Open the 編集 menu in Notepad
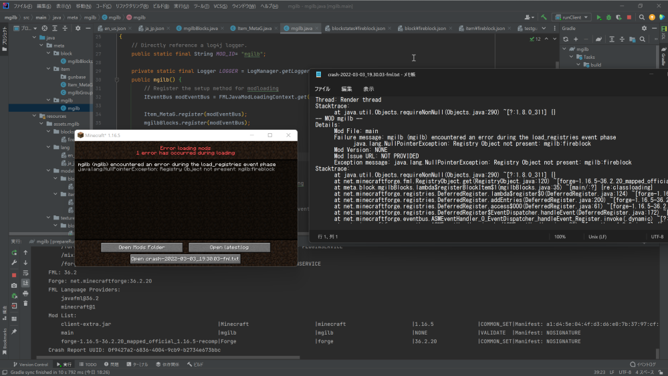This screenshot has width=668, height=376. click(346, 89)
